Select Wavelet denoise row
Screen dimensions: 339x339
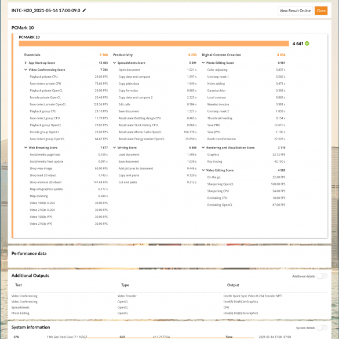(246, 104)
